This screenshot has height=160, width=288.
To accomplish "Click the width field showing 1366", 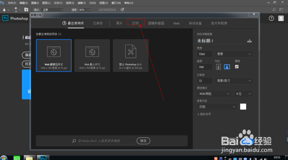I will (204, 54).
